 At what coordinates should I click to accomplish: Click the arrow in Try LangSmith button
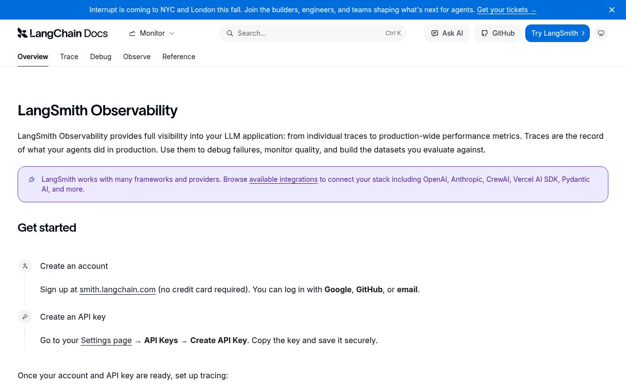coord(583,33)
